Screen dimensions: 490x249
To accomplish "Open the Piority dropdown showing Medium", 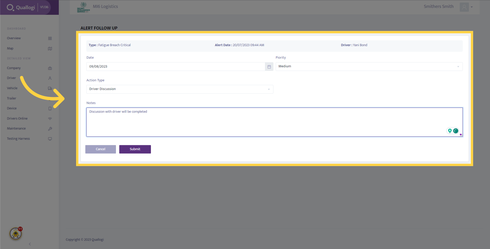I will (x=369, y=67).
